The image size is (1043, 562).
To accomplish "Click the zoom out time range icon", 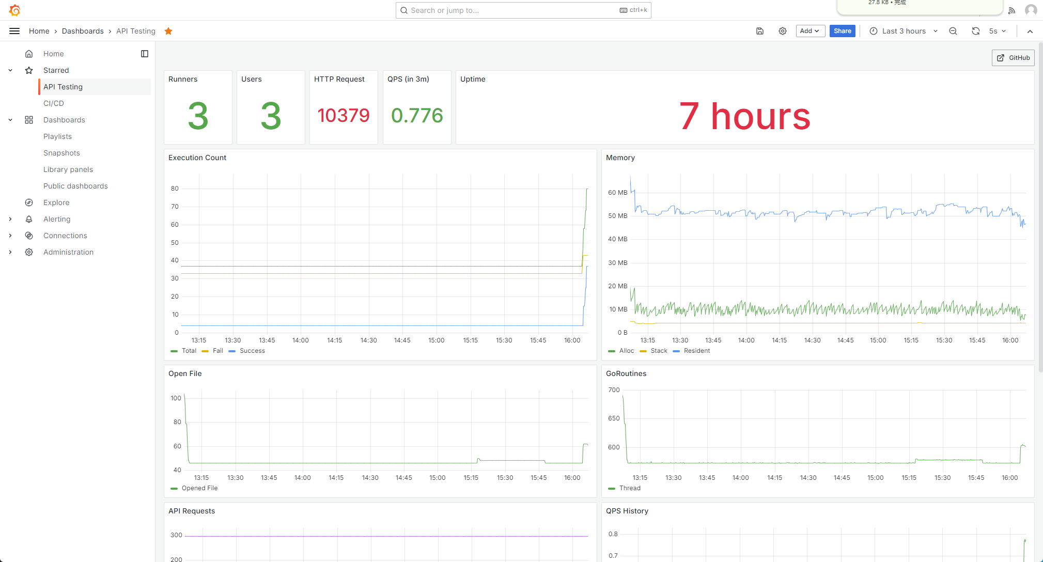I will [x=953, y=31].
